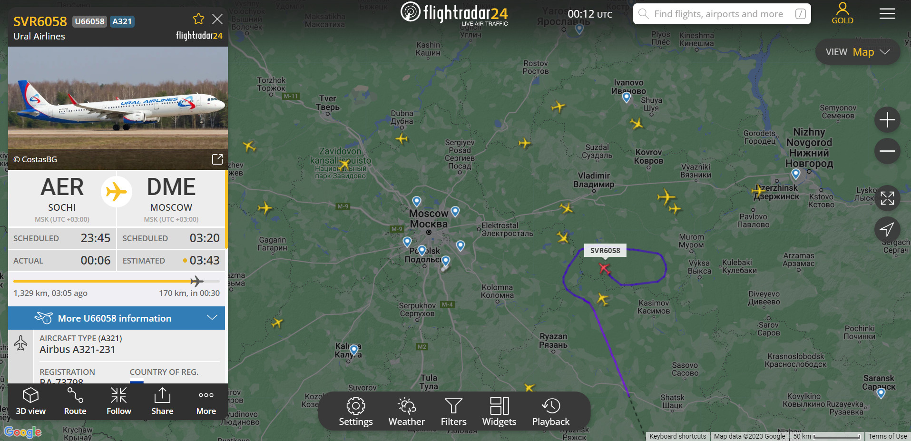Open the 3D view of flight

click(x=30, y=402)
